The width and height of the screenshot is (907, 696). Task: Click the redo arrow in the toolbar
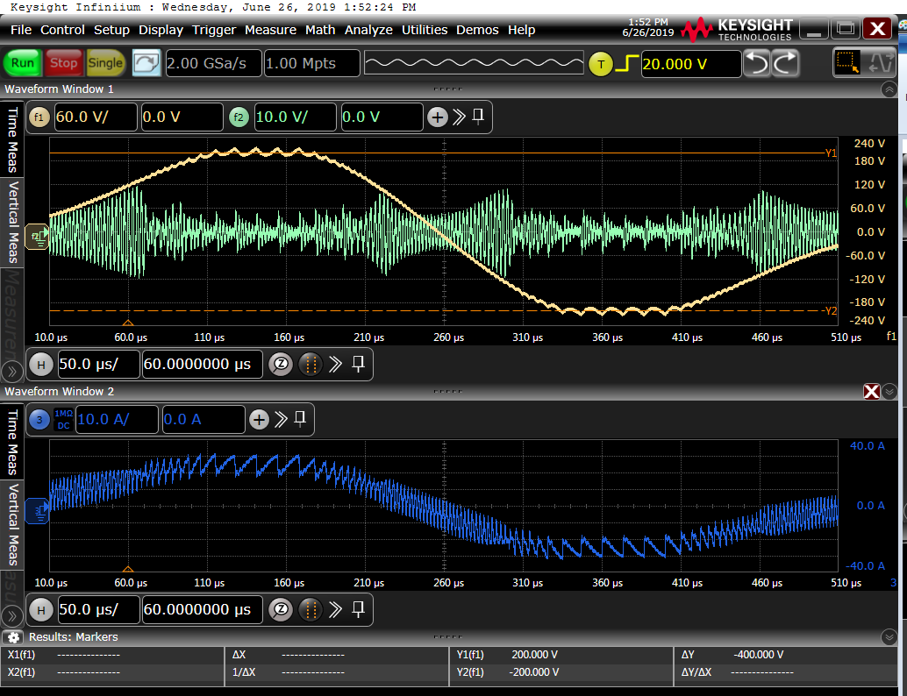click(x=785, y=63)
